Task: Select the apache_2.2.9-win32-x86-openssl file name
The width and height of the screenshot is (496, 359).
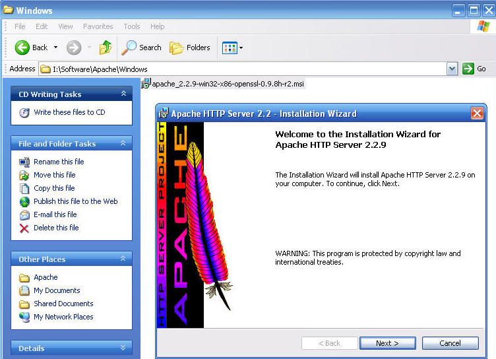Action: point(228,84)
